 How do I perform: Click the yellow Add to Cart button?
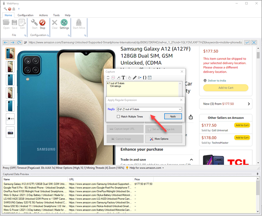pos(225,88)
